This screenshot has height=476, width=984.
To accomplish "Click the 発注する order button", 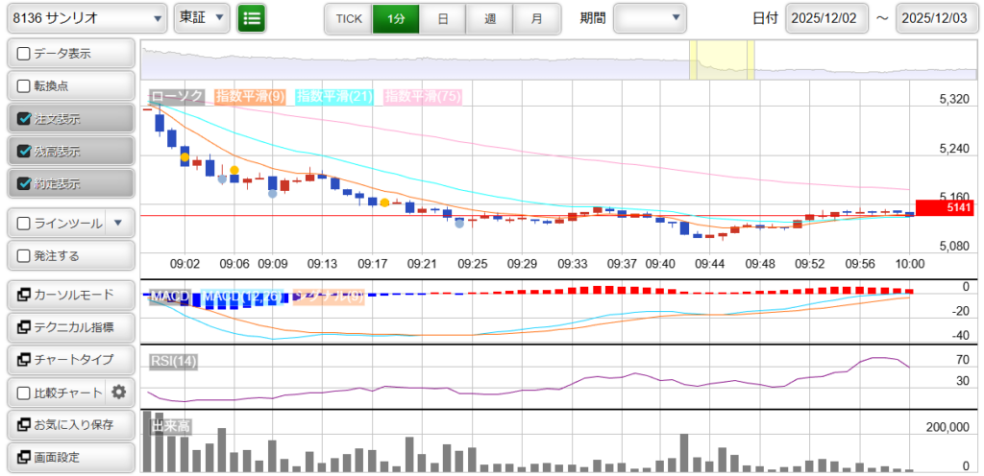I will click(69, 256).
